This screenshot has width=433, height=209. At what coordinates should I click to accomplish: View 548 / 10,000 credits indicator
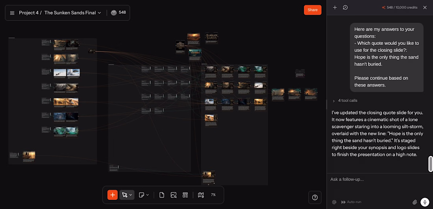400,7
